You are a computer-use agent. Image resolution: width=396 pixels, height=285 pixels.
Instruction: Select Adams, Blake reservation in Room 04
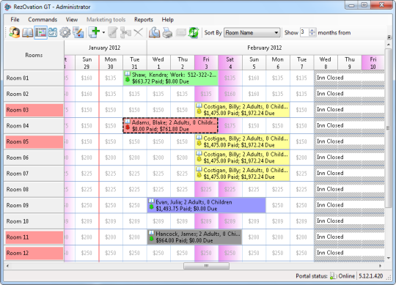click(170, 125)
